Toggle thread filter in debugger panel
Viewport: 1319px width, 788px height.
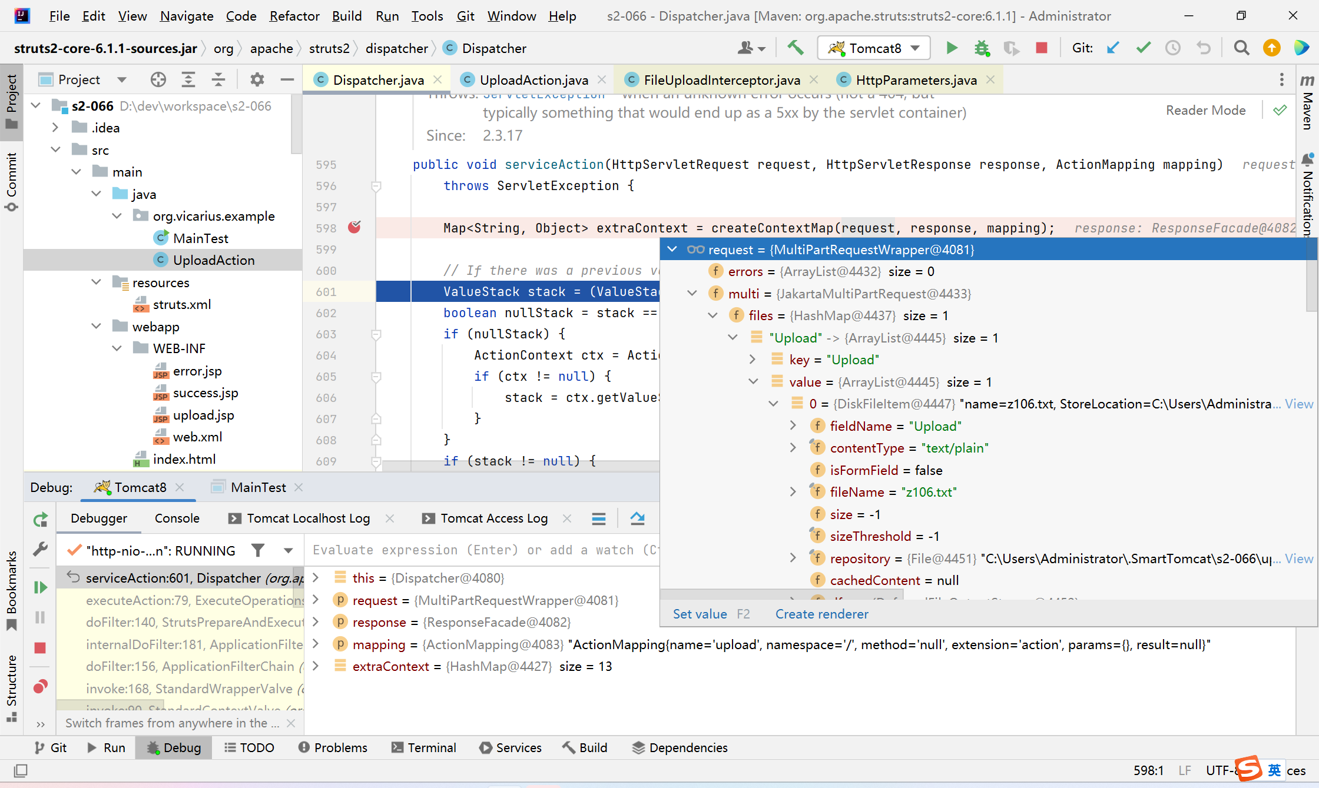[259, 551]
